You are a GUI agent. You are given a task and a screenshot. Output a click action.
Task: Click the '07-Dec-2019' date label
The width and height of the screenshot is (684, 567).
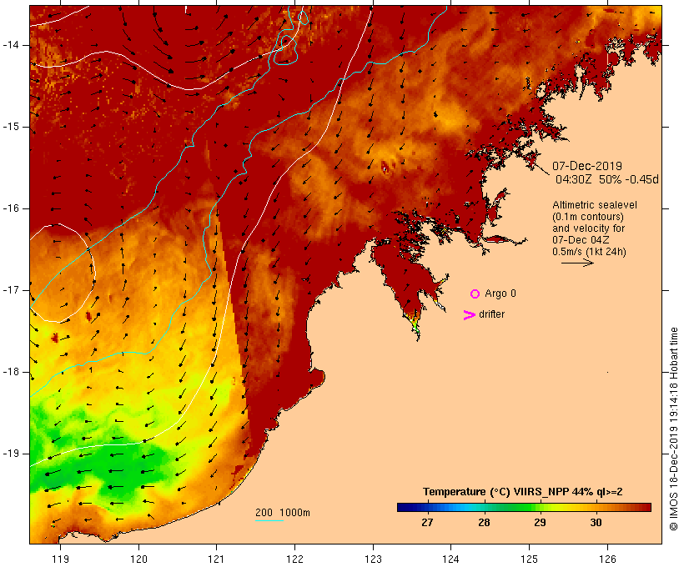[x=587, y=166]
